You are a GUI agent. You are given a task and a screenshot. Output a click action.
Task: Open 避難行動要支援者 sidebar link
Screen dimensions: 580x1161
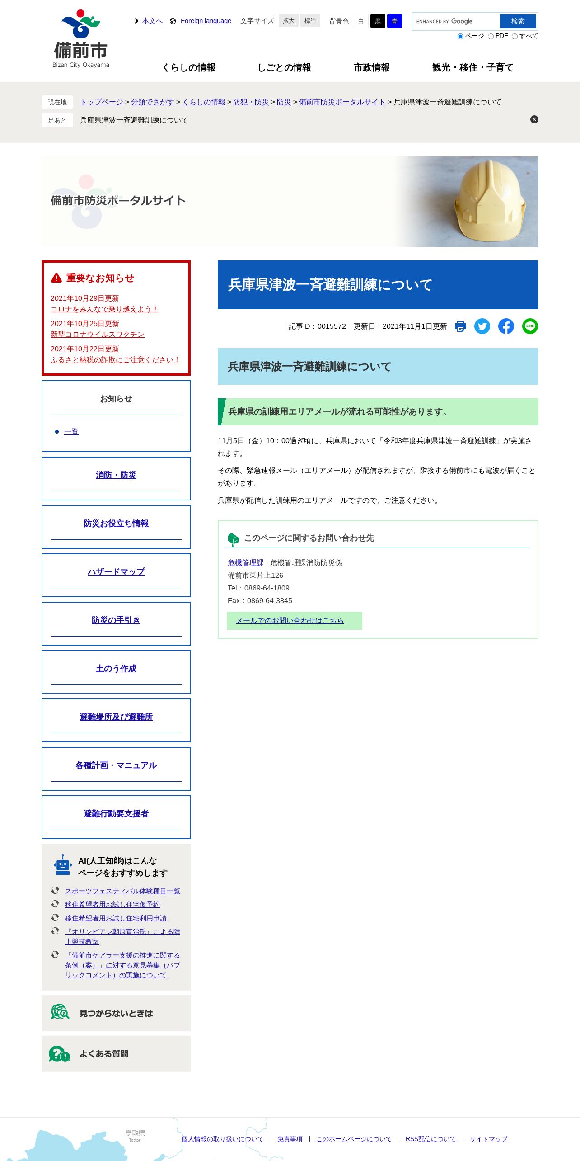click(x=116, y=814)
